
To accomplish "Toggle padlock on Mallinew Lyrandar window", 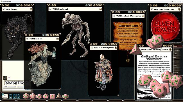I will [104, 44].
